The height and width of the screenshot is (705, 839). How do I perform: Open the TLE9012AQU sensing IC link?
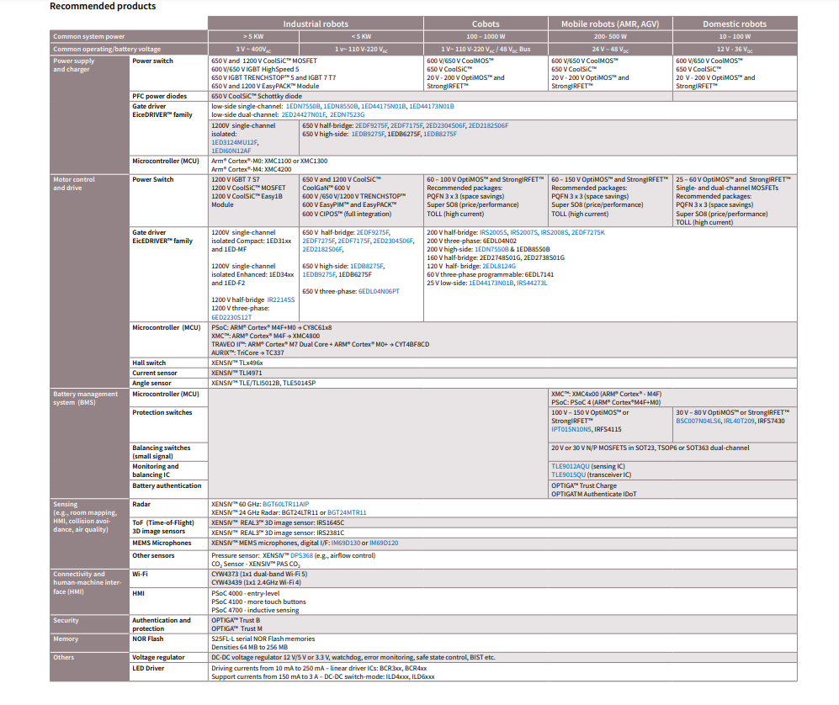[571, 467]
